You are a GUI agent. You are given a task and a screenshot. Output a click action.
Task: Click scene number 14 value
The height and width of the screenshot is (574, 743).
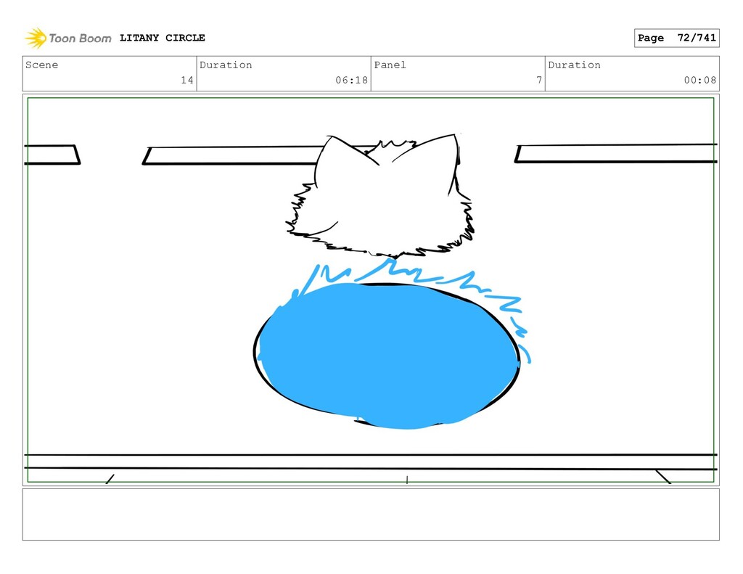tap(187, 80)
